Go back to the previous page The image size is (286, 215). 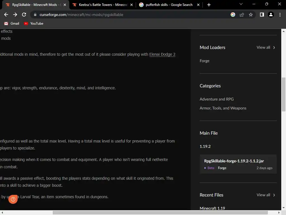6,15
